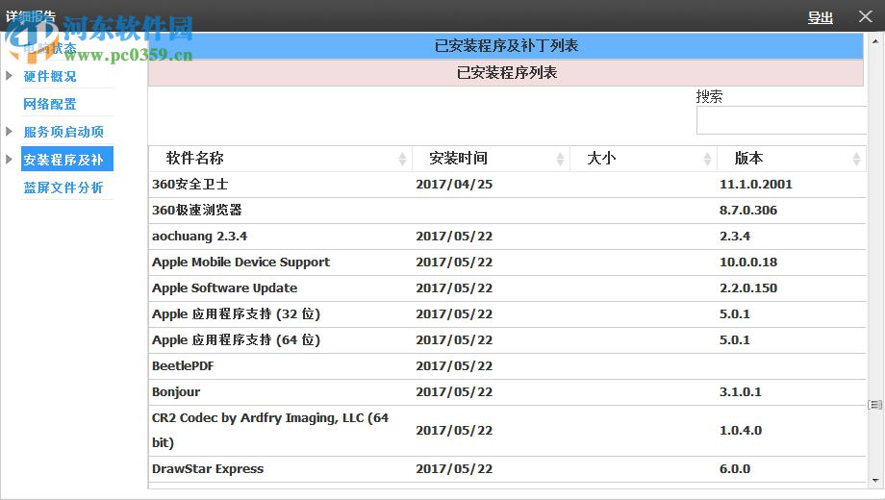This screenshot has width=885, height=500.
Task: Click scrollbar up arrow
Action: coord(875,41)
